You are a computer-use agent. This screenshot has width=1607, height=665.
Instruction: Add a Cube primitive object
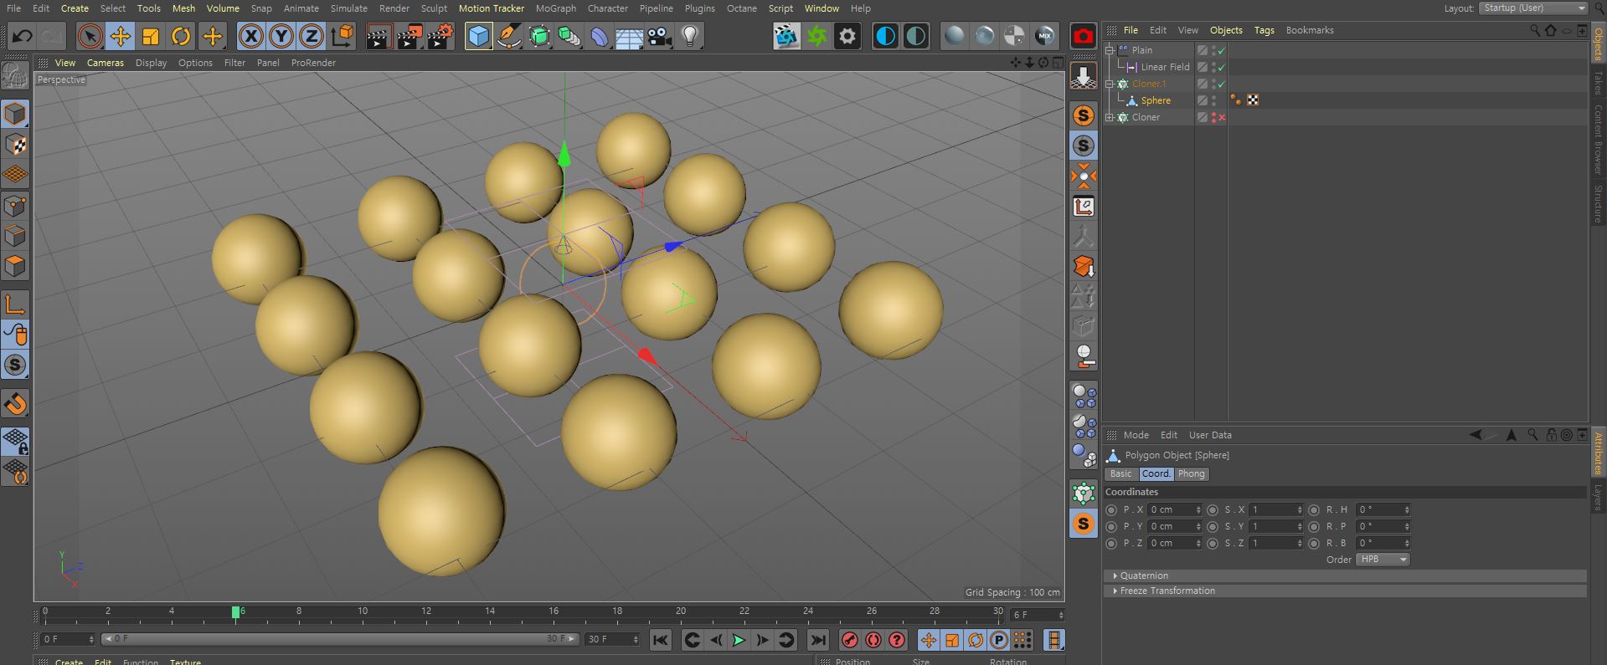478,36
